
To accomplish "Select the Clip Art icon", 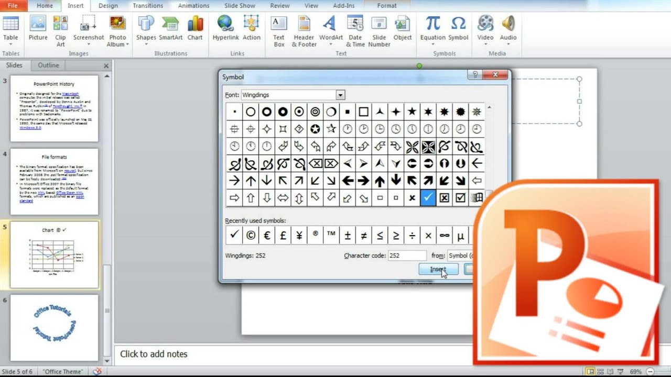I will (x=60, y=30).
